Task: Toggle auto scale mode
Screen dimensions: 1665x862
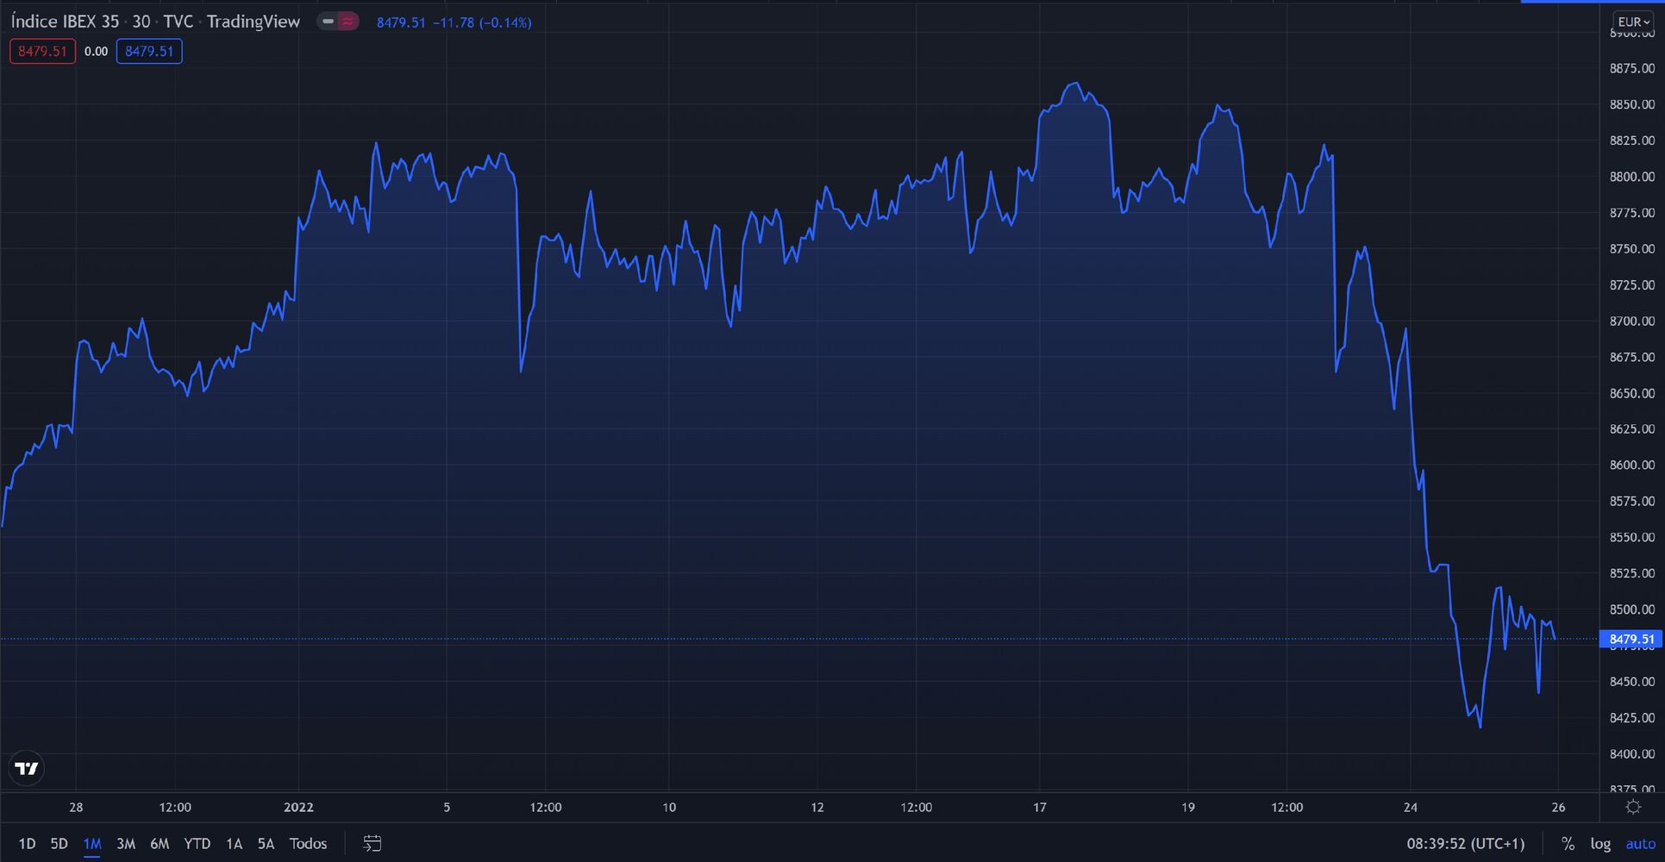Action: click(1641, 844)
